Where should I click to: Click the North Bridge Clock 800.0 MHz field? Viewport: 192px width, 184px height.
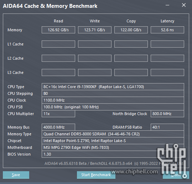167,114
